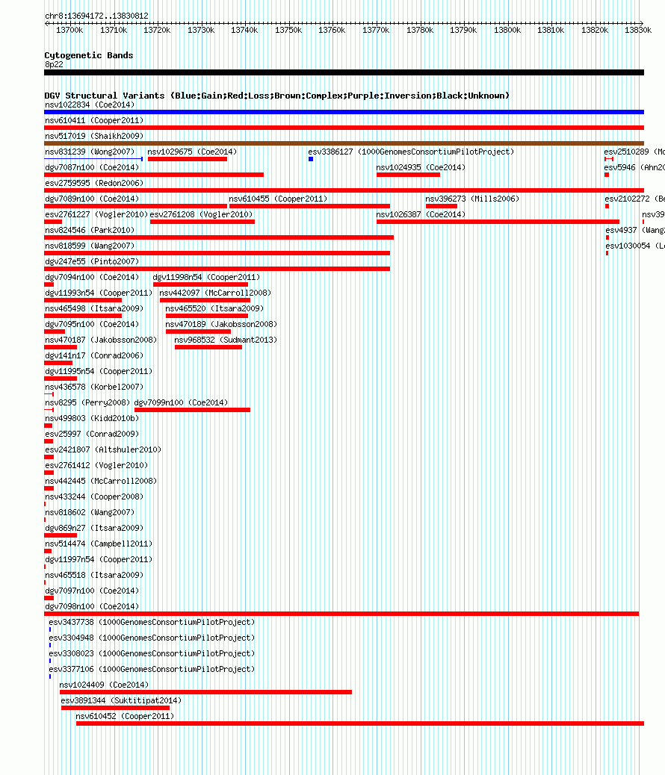This screenshot has height=775, width=665.
Task: Open dgv7099n100 (Coe2014) variant
Action: click(181, 403)
